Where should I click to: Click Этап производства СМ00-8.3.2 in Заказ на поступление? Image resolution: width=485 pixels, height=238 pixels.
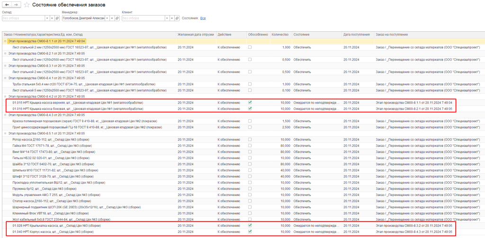[414, 225]
